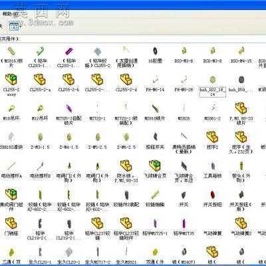Select the 锁 (MS407) part file
266x266 pixels.
(x=184, y=252)
